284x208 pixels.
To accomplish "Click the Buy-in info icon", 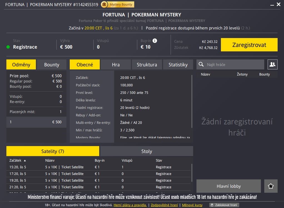I will (155, 41).
